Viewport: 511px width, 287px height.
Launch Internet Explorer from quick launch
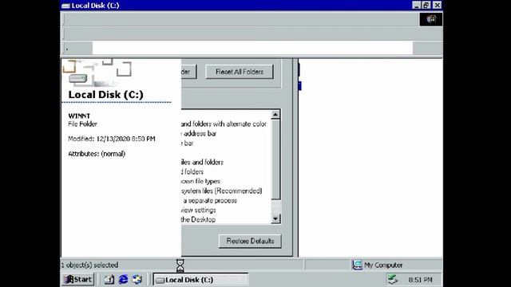(123, 280)
